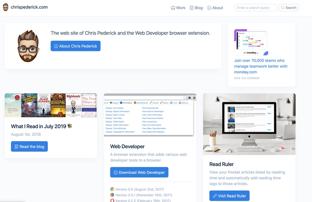Click the Firefox icon beside Version 2.0.1
This screenshot has height=202, width=312.
pos(112,195)
